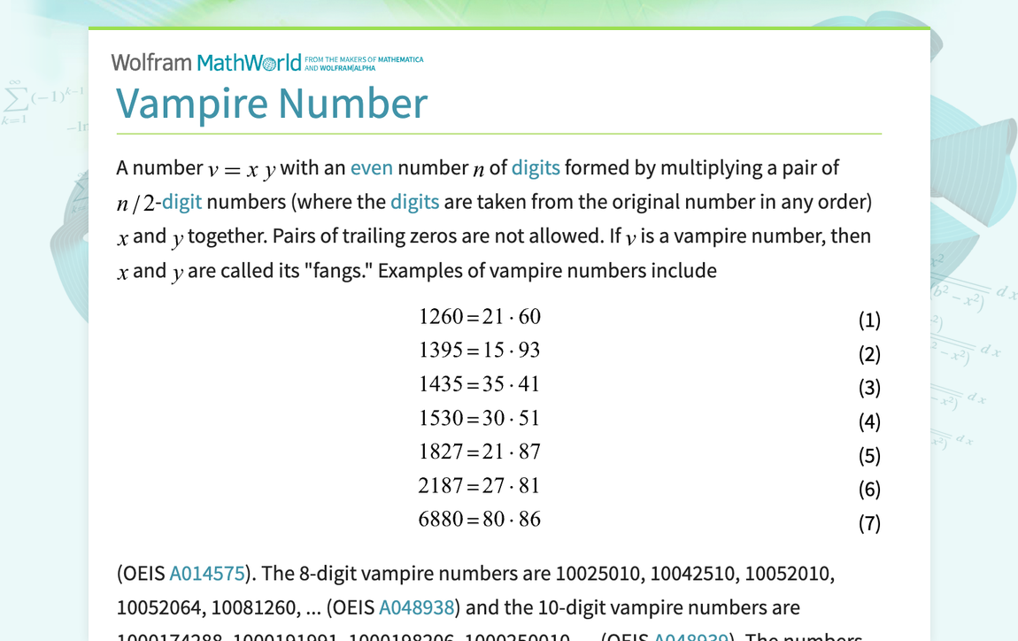Click equation number label (7)
Viewport: 1018px width, 641px height.
click(869, 522)
